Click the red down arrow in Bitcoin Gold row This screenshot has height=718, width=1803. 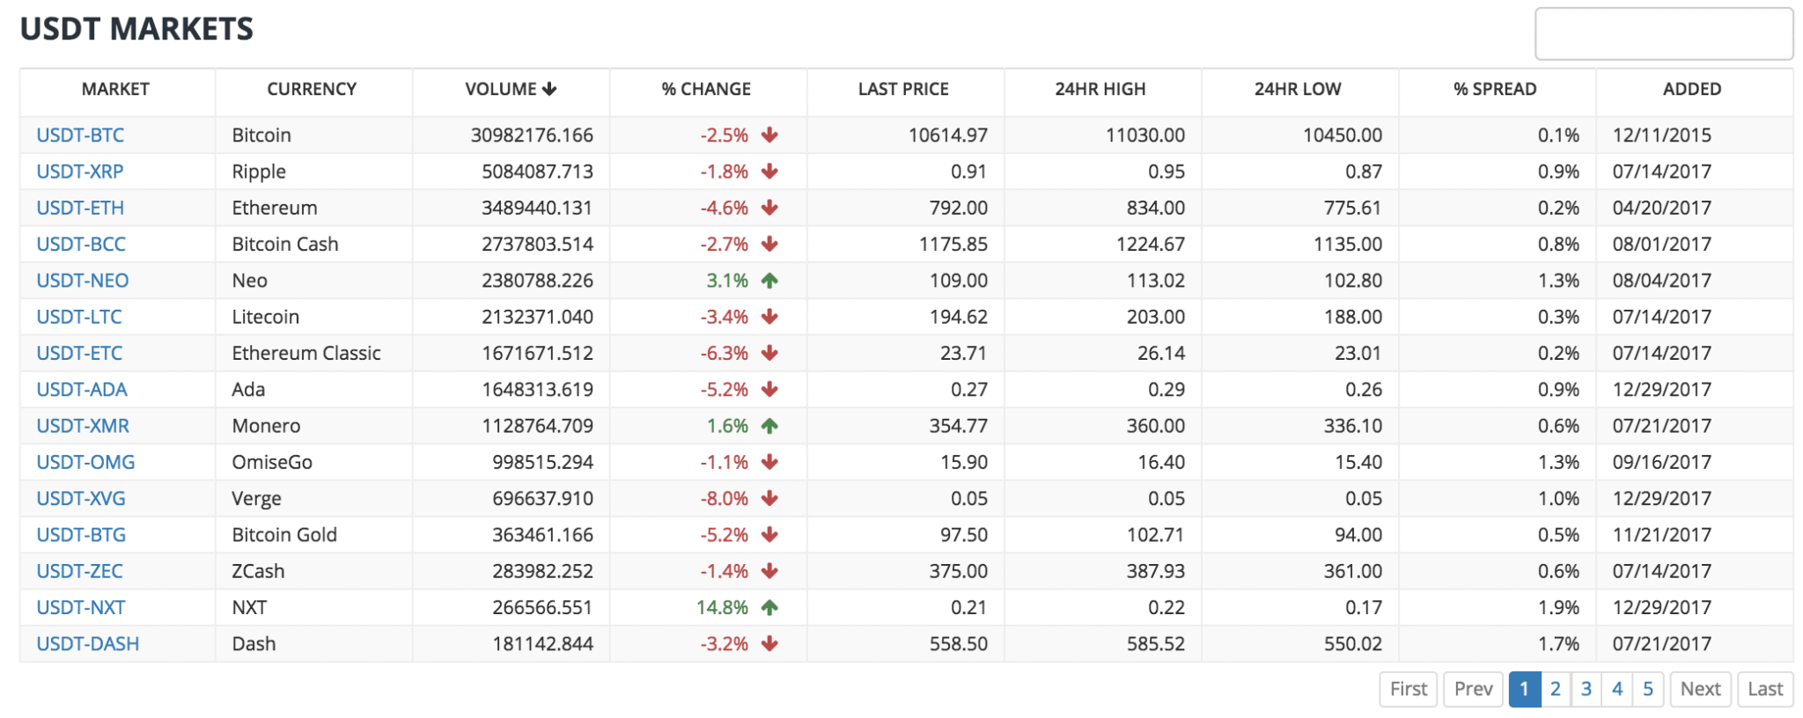coord(769,534)
